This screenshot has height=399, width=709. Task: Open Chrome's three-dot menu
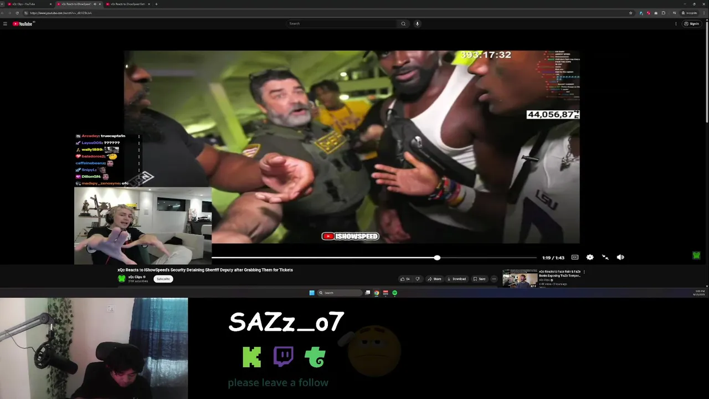pos(704,13)
